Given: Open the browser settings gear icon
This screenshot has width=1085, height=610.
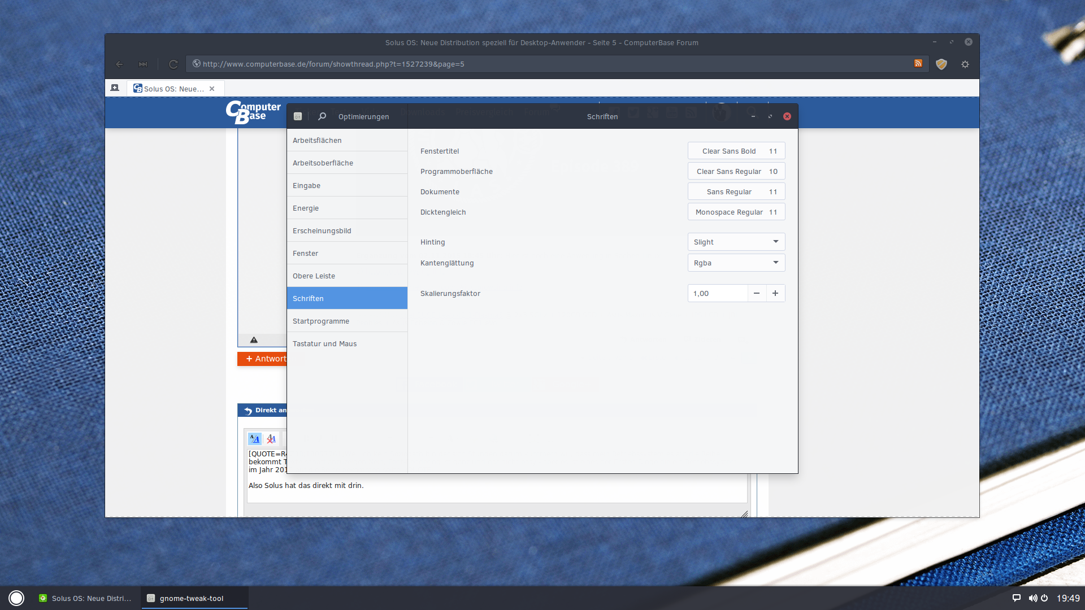Looking at the screenshot, I should point(965,64).
